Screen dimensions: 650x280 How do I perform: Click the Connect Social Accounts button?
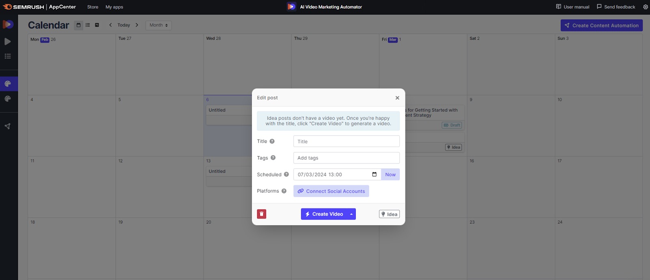click(331, 191)
